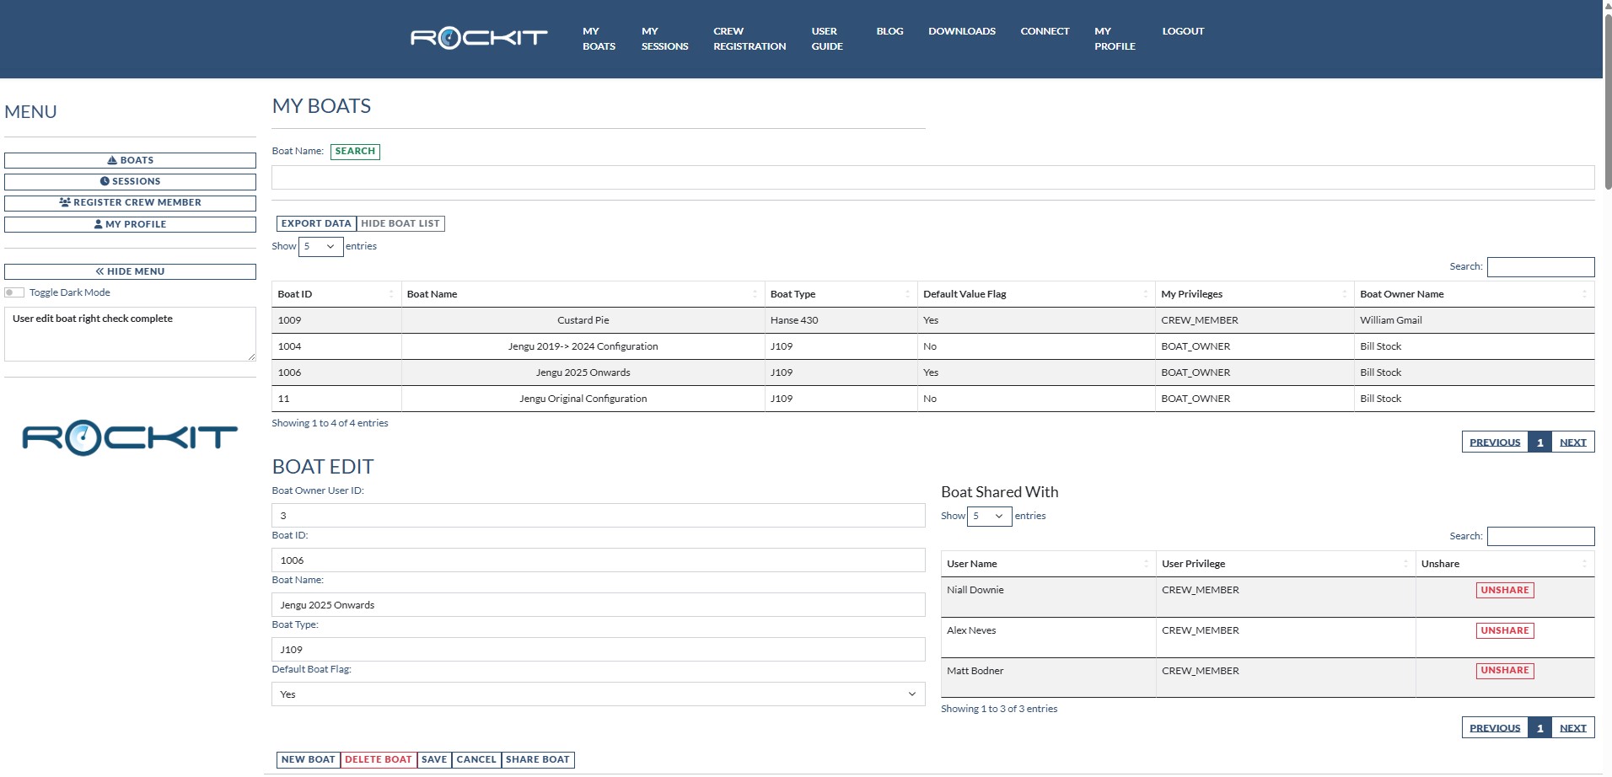Click the person icon on My Profile button
The width and height of the screenshot is (1612, 777).
tap(98, 224)
